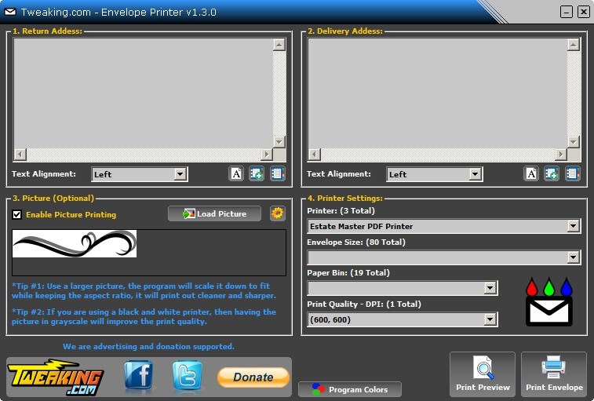
Task: Click Return Address scrollbar up arrow
Action: pos(279,45)
